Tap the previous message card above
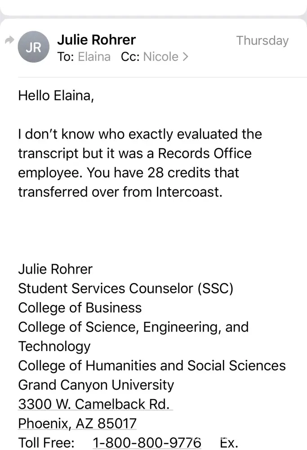 tap(153, 6)
